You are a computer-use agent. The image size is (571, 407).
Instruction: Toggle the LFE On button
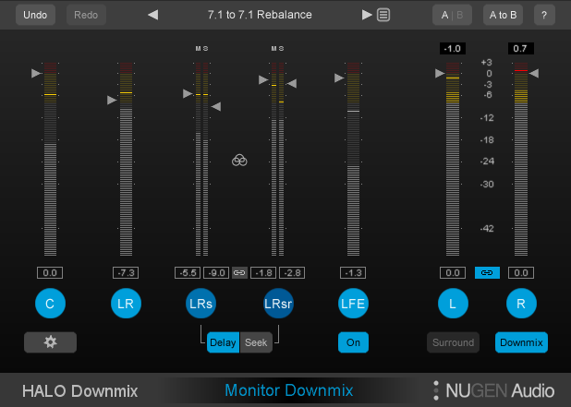coord(353,342)
